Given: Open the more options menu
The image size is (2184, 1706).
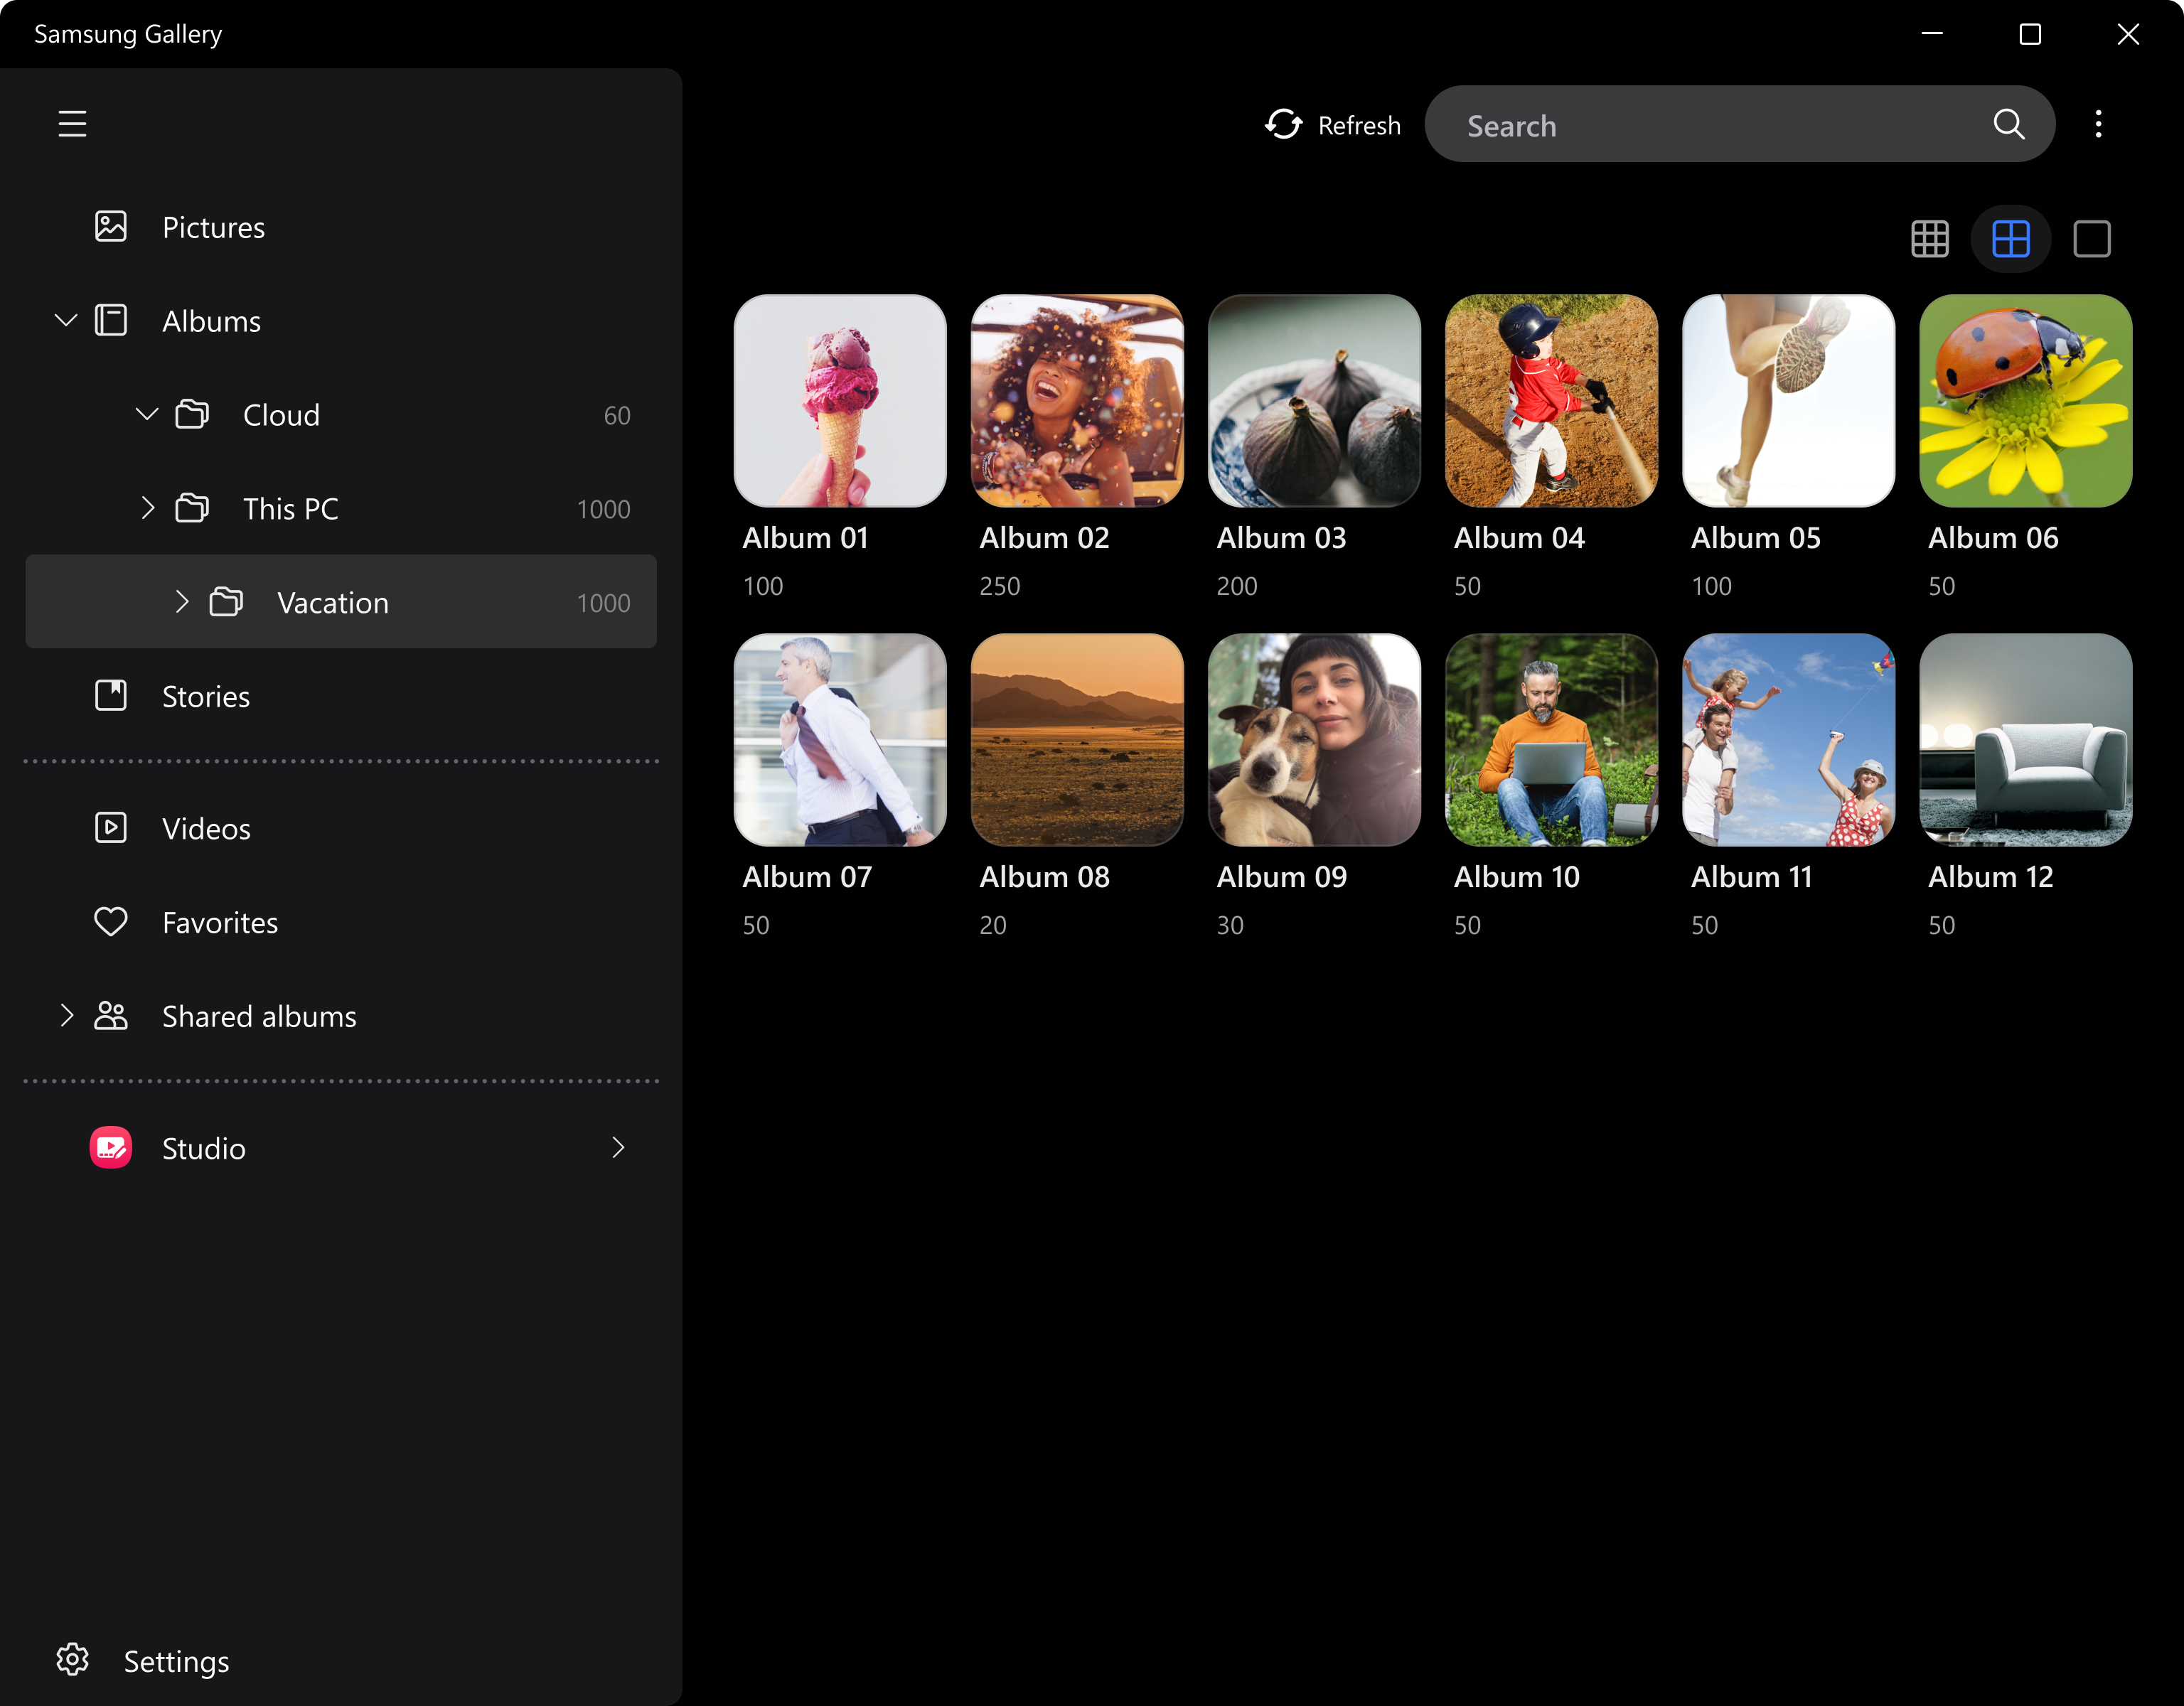Looking at the screenshot, I should click(2098, 123).
